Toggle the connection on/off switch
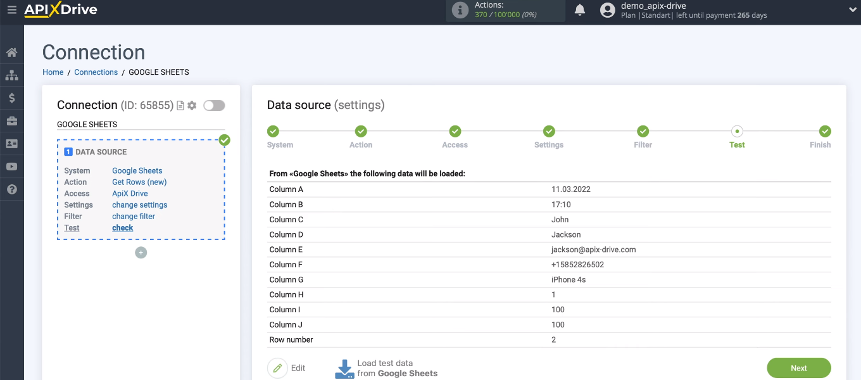 [x=214, y=106]
